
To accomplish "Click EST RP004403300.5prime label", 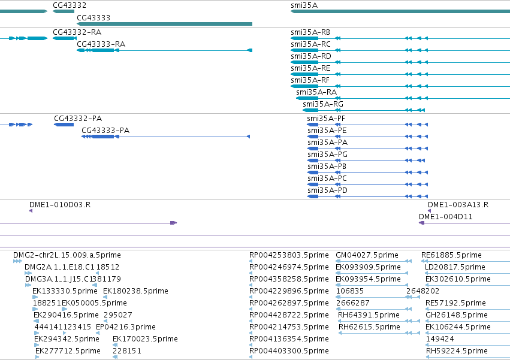I will [289, 351].
